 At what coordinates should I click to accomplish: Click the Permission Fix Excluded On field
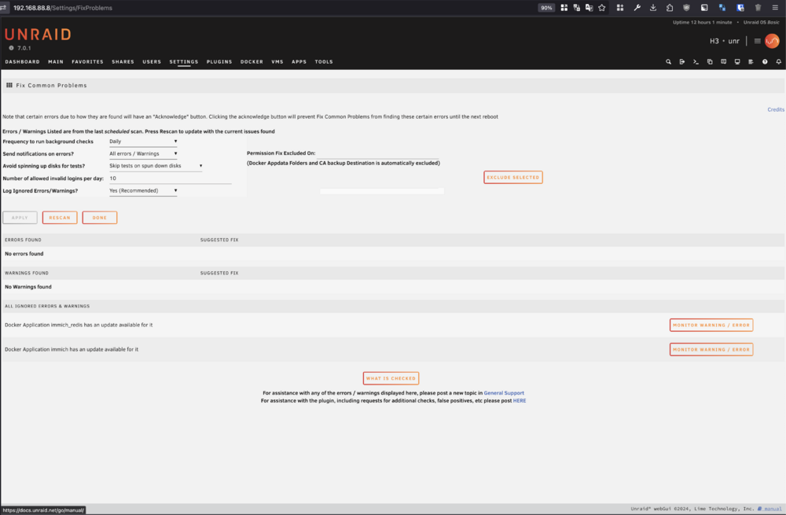(x=377, y=153)
